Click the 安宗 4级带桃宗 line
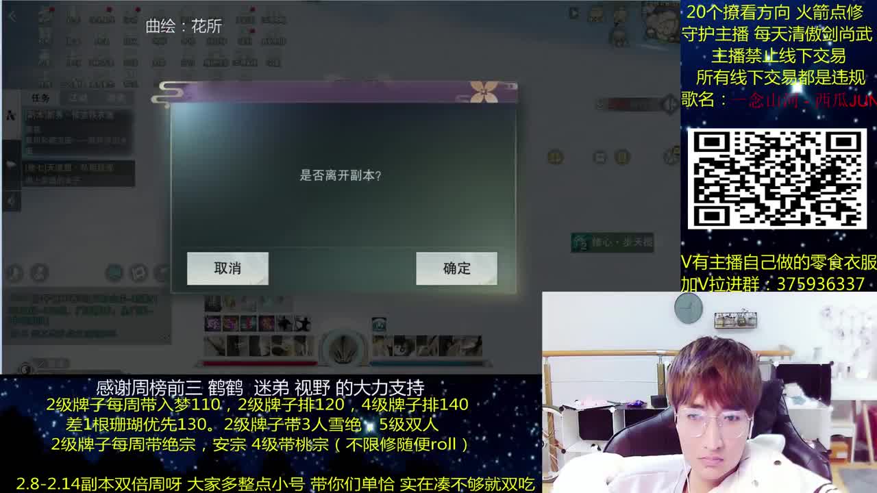 [x=260, y=444]
